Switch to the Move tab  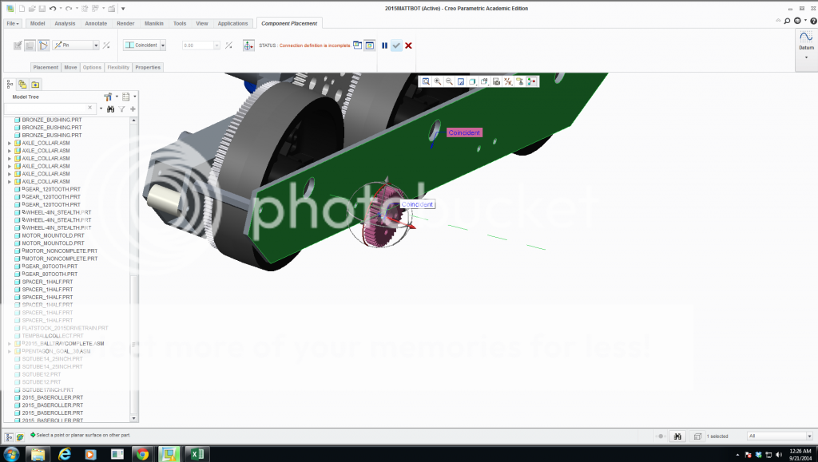click(70, 67)
